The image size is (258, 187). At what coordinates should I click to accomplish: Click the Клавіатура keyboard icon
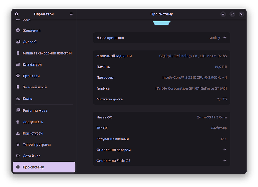pos(18,64)
